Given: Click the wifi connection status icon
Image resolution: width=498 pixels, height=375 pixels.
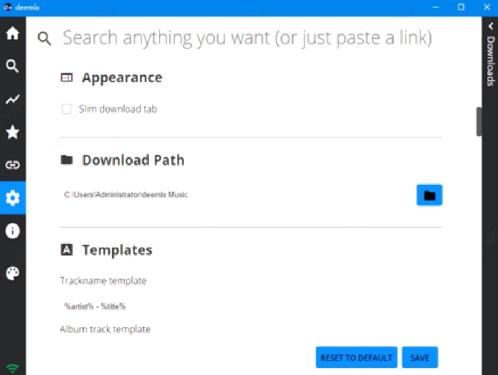Looking at the screenshot, I should click(x=12, y=368).
